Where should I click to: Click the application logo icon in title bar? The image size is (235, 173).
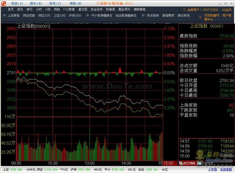coord(4,3)
